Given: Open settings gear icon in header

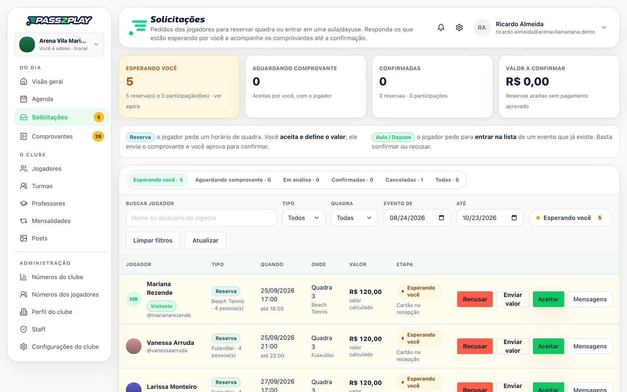Looking at the screenshot, I should (x=459, y=27).
